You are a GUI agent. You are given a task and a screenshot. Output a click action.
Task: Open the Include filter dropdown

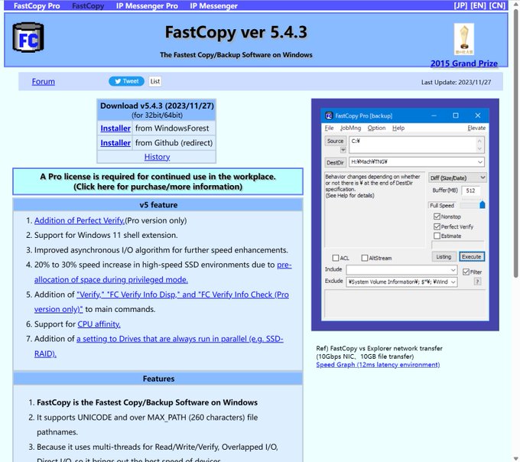coord(452,270)
